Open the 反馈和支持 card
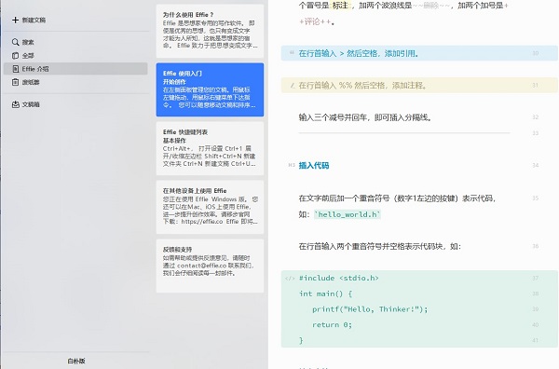The image size is (559, 369). pyautogui.click(x=210, y=266)
